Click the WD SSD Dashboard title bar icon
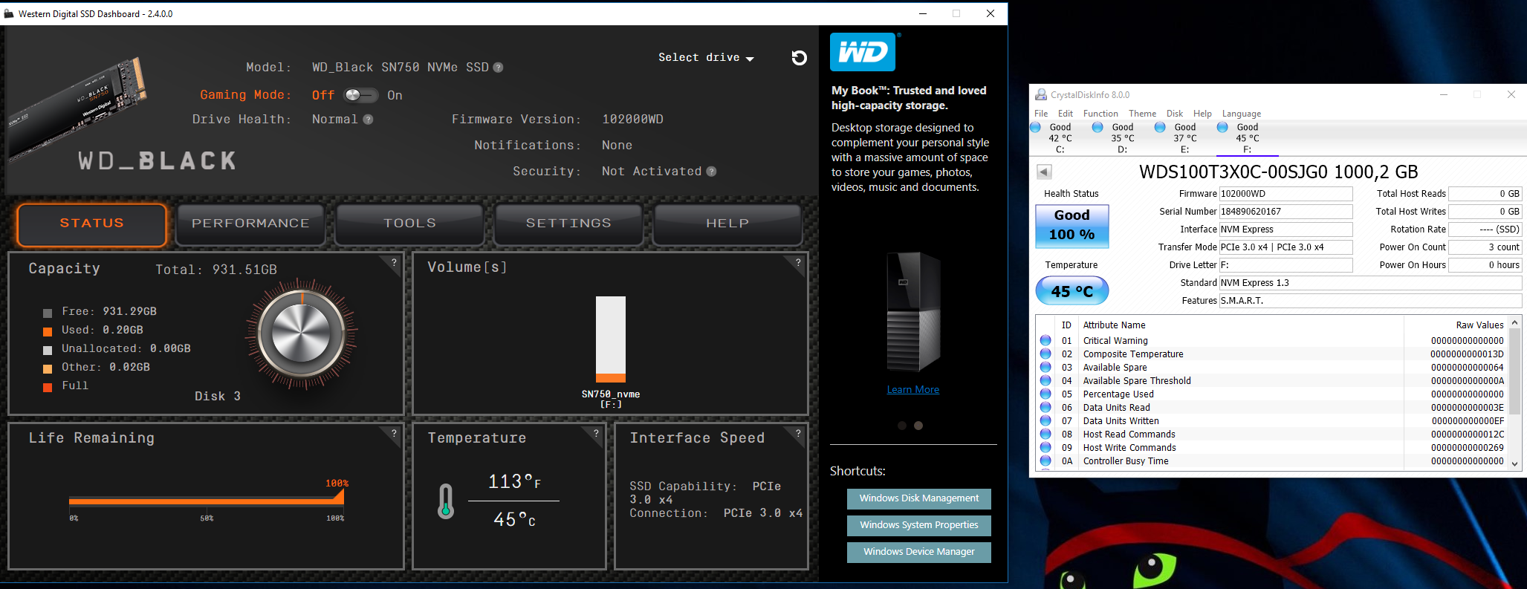 click(x=9, y=13)
